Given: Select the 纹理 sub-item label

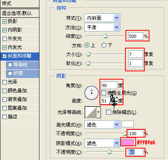Looking at the screenshot, I should [18, 73].
